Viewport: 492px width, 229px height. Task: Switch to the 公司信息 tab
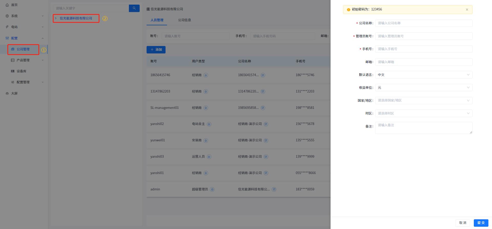click(184, 20)
